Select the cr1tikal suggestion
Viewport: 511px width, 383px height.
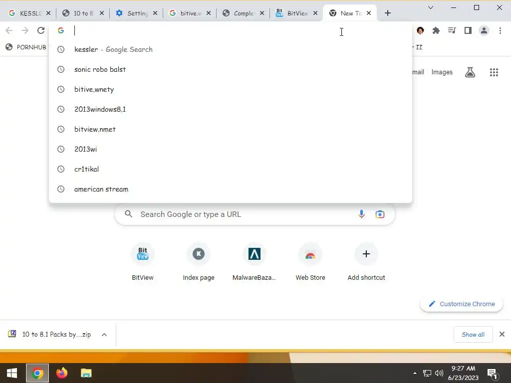[x=231, y=169]
